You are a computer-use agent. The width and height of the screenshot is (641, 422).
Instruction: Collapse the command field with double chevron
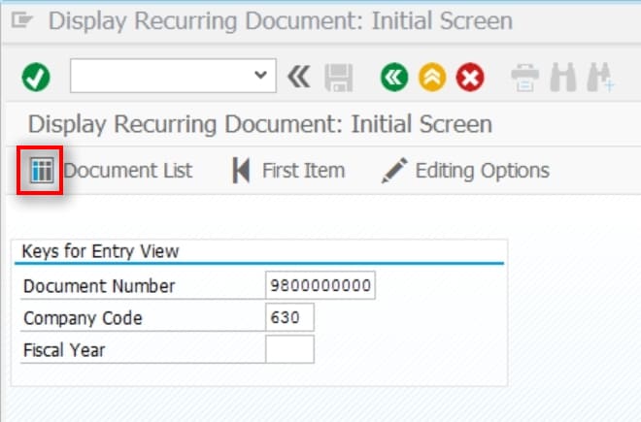point(298,77)
